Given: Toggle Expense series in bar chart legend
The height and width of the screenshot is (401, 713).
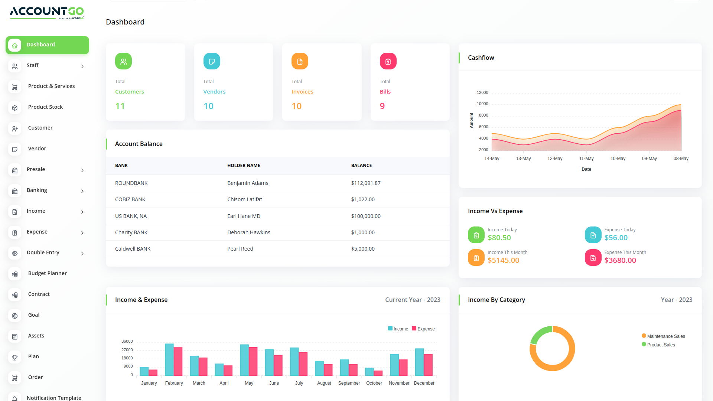Looking at the screenshot, I should click(423, 329).
